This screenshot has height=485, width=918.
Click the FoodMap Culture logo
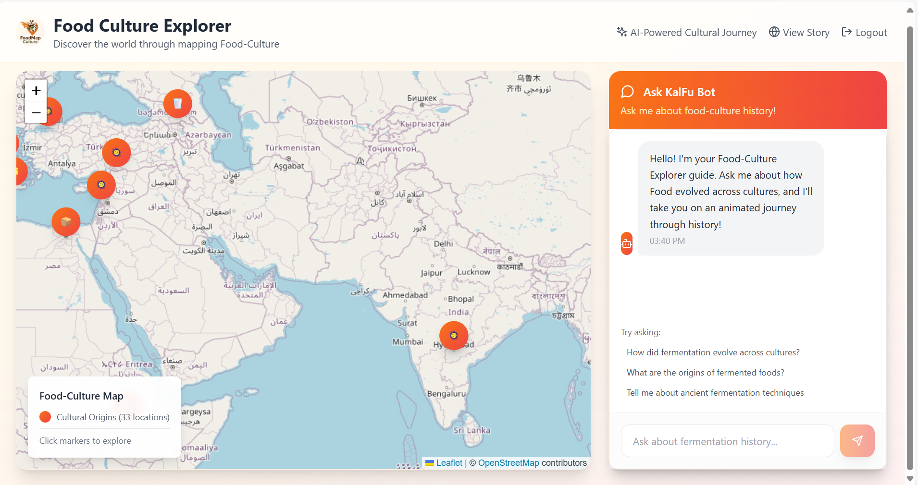tap(30, 32)
